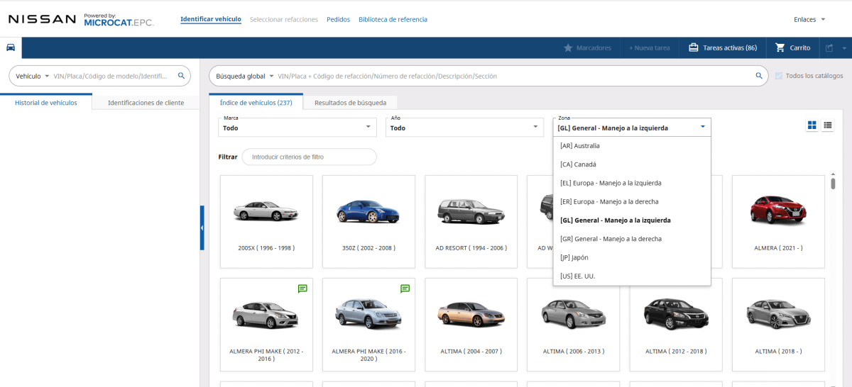
Task: Open green note on Almera Phi Make 2012-2016
Action: (x=302, y=288)
